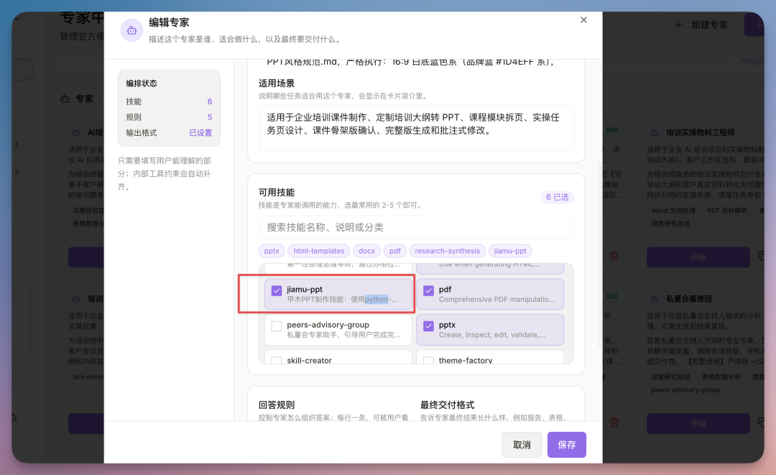This screenshot has height=475, width=776.
Task: Click peers-advisory-group tag on 私董会幕僚团 card
Action: coord(685,390)
